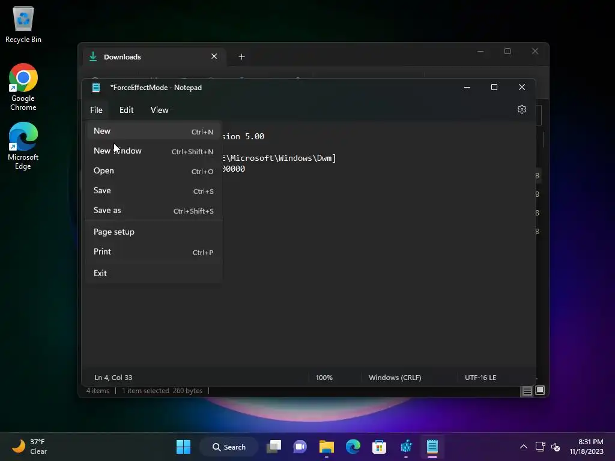Click Windows (CRLF) line ending indicator
The height and width of the screenshot is (461, 615).
(x=395, y=378)
